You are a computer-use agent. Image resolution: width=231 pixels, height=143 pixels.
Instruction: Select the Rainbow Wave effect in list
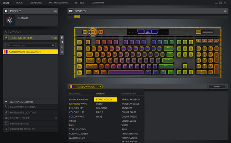click(30, 52)
